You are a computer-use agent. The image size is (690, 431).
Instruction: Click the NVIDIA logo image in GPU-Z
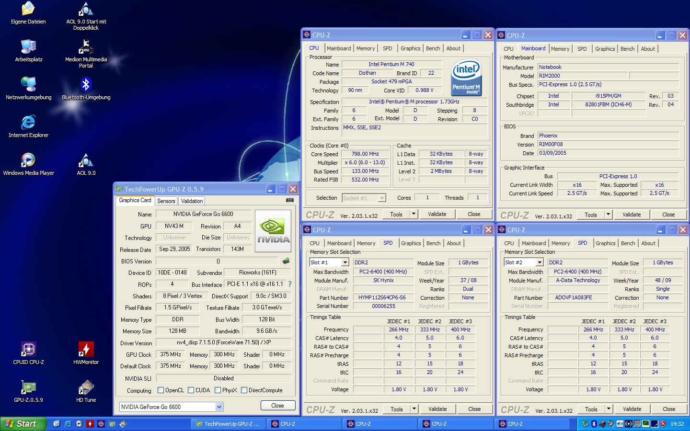pyautogui.click(x=273, y=231)
